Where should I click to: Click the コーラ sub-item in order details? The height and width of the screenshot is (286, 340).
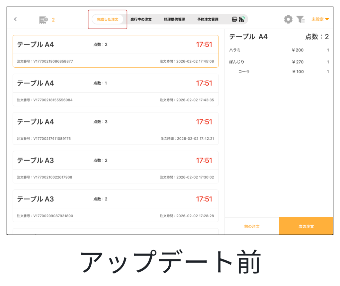click(244, 72)
